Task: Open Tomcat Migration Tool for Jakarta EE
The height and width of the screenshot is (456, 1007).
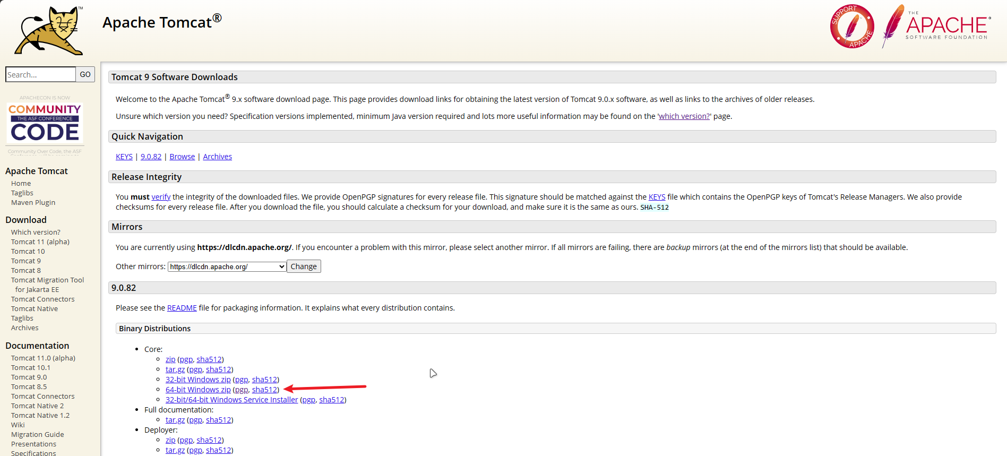Action: tap(47, 285)
